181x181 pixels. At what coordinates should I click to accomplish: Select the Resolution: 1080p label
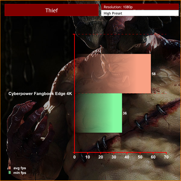(x=140, y=7)
